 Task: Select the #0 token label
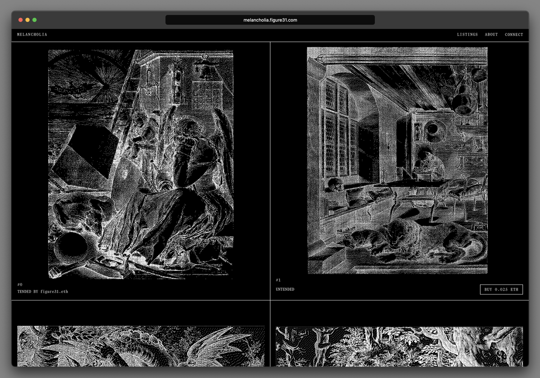(x=20, y=284)
